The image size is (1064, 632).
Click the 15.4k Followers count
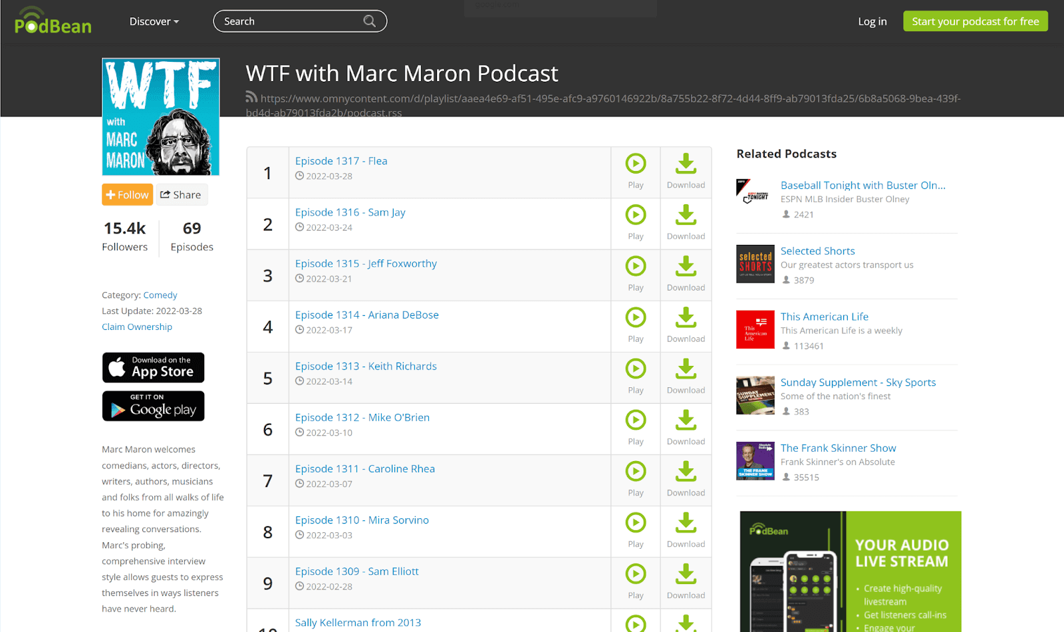[x=125, y=237]
